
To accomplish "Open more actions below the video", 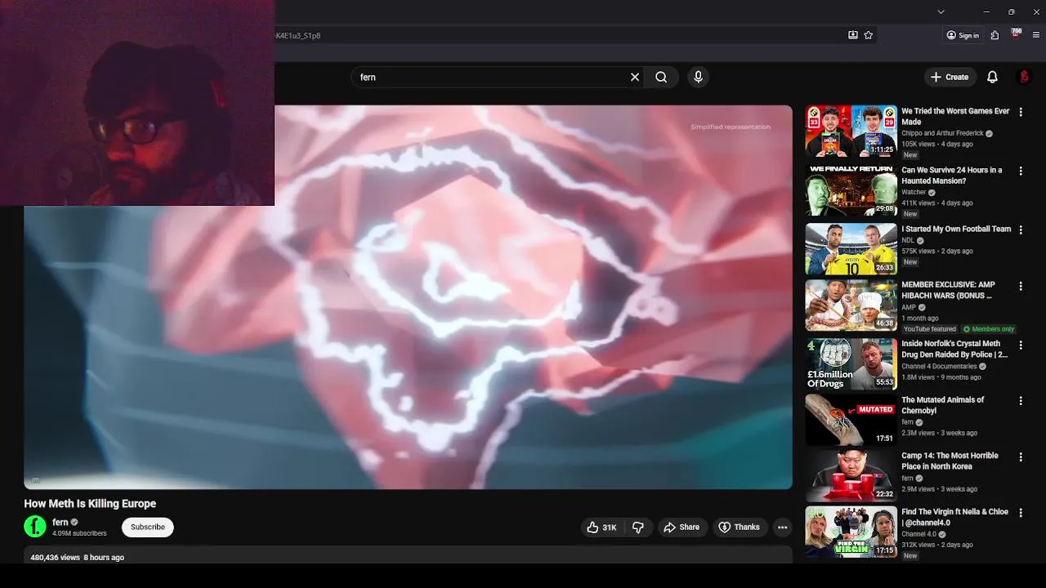I will pyautogui.click(x=782, y=528).
